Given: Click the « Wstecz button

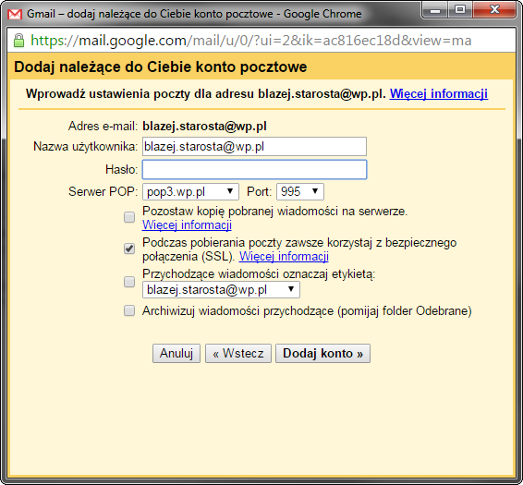Looking at the screenshot, I should click(238, 353).
